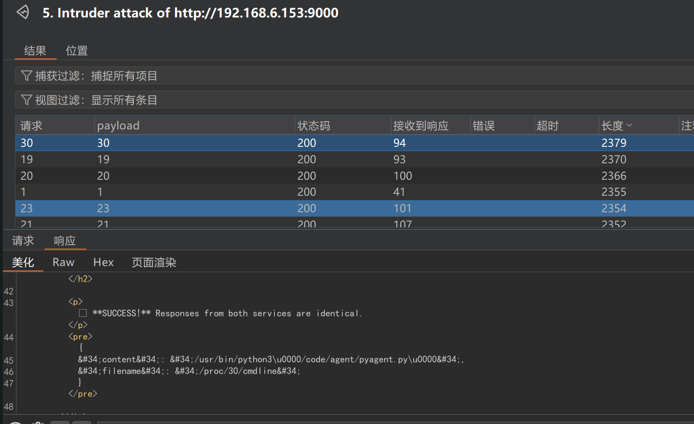Sort results by the payload column header
Viewport: 694px width, 424px height.
point(118,126)
